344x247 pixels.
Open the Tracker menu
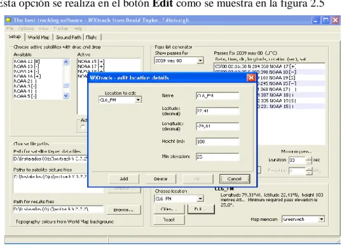pos(60,29)
